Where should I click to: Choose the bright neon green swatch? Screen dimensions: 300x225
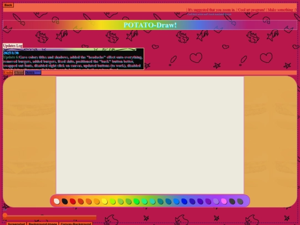click(x=137, y=201)
